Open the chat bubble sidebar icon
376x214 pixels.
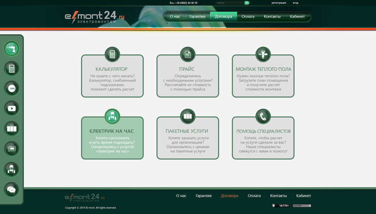point(12,189)
